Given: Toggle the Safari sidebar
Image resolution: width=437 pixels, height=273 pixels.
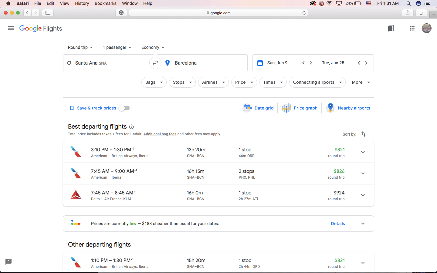Looking at the screenshot, I should (x=48, y=13).
